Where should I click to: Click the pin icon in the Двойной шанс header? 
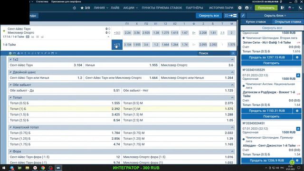pyautogui.click(x=10, y=72)
